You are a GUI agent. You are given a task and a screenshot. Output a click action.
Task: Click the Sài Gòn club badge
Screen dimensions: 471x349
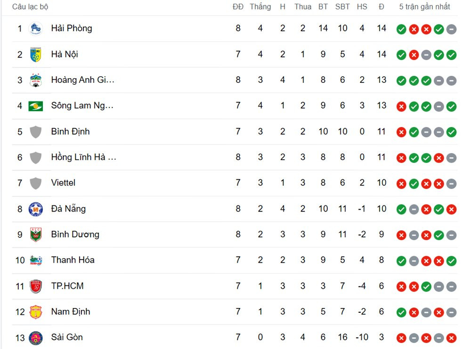point(35,338)
